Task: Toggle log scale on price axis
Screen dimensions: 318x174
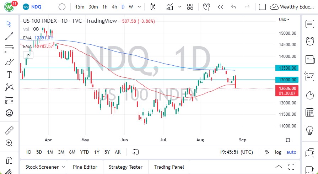Action: [x=278, y=152]
